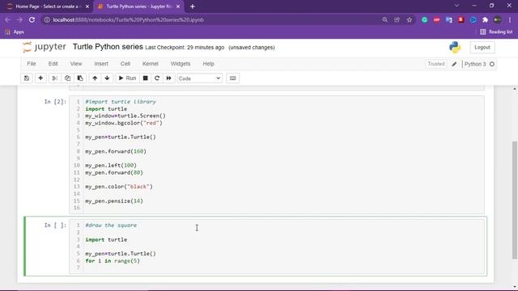Move selected cell up arrow
The height and width of the screenshot is (291, 518).
tap(95, 78)
